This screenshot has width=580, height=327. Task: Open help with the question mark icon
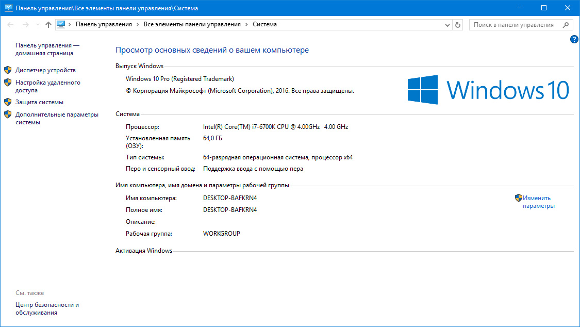(x=574, y=39)
